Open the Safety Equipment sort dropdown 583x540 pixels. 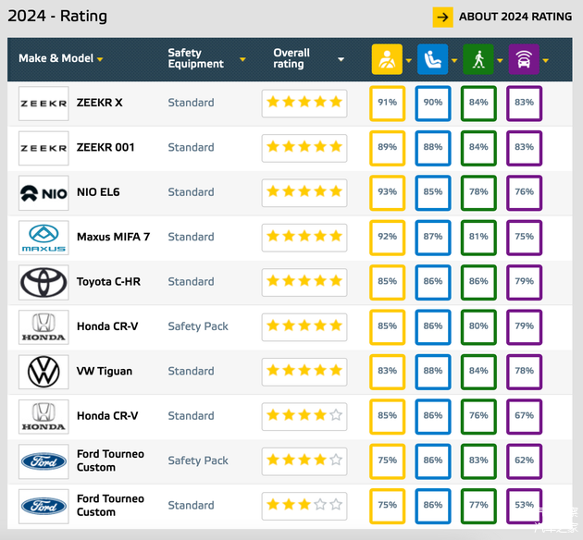coord(242,59)
